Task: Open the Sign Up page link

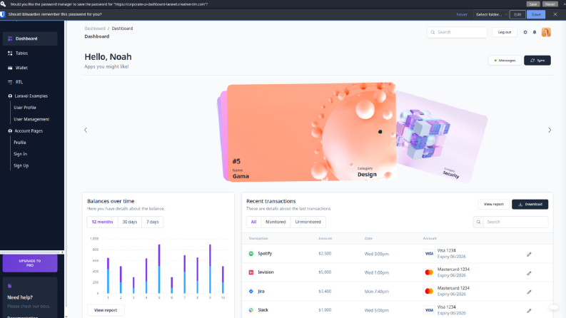Action: [x=21, y=165]
